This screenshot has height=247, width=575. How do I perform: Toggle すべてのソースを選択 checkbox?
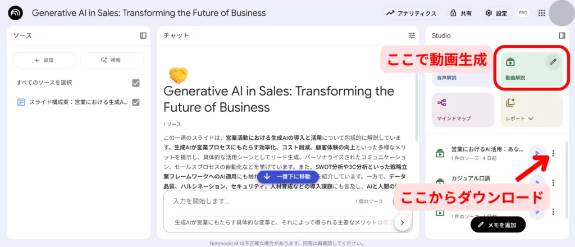tap(136, 83)
